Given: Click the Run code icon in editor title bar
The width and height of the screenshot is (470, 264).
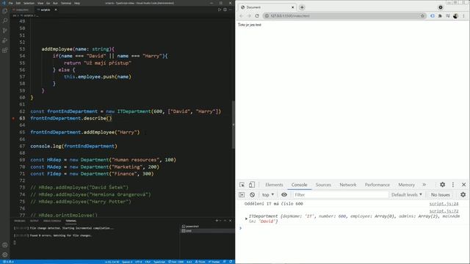Looking at the screenshot, I should pyautogui.click(x=220, y=10).
